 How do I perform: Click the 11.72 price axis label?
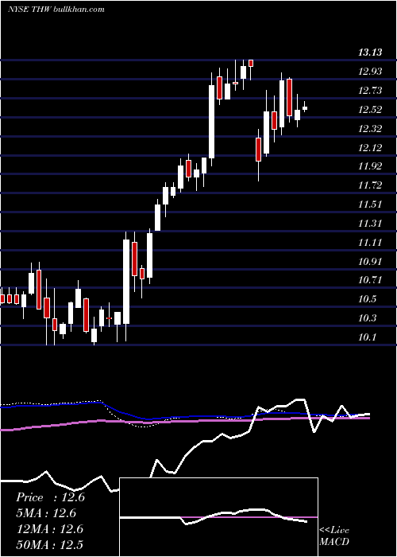[x=370, y=185]
